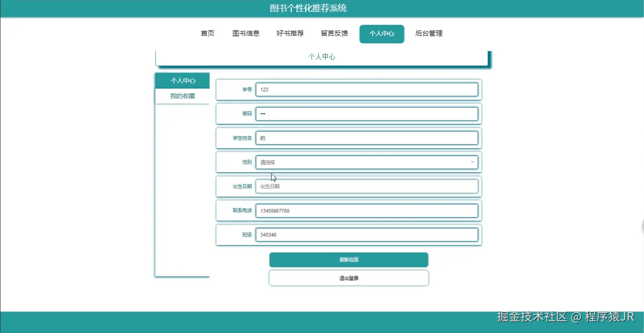
Task: Select 个人中心 in the left sidebar
Action: click(182, 81)
